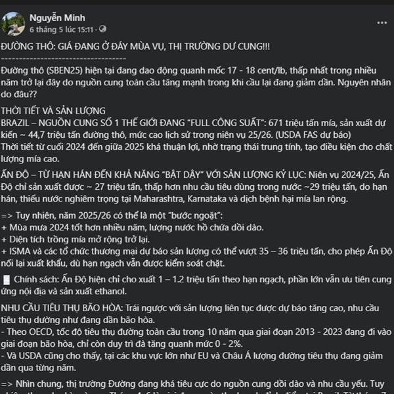Open the three-dot post options menu
The image size is (394, 394).
(x=382, y=23)
